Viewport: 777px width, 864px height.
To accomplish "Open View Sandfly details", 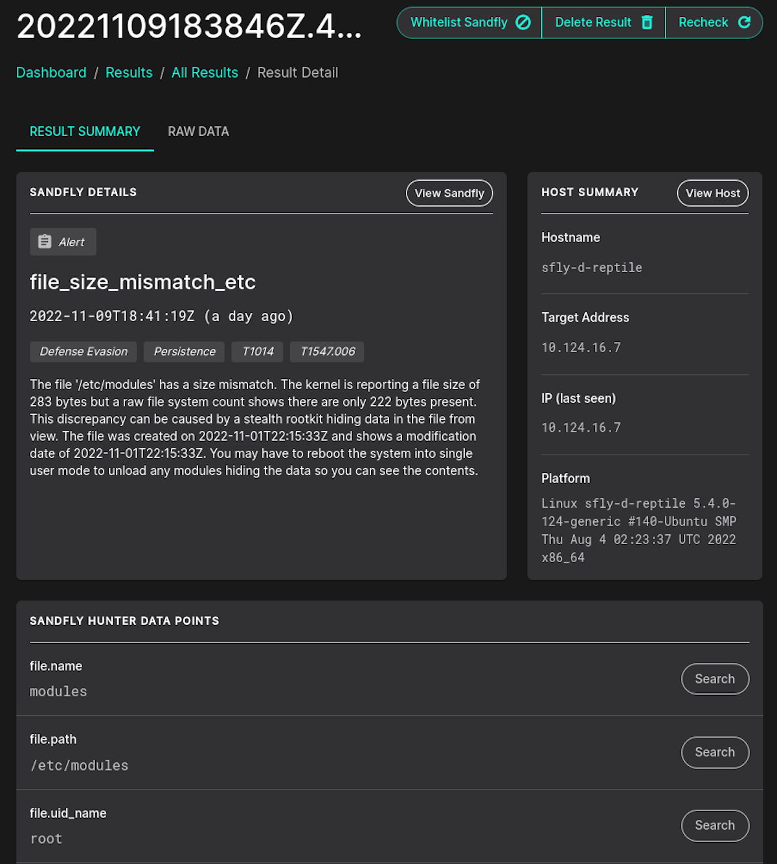I will (449, 193).
